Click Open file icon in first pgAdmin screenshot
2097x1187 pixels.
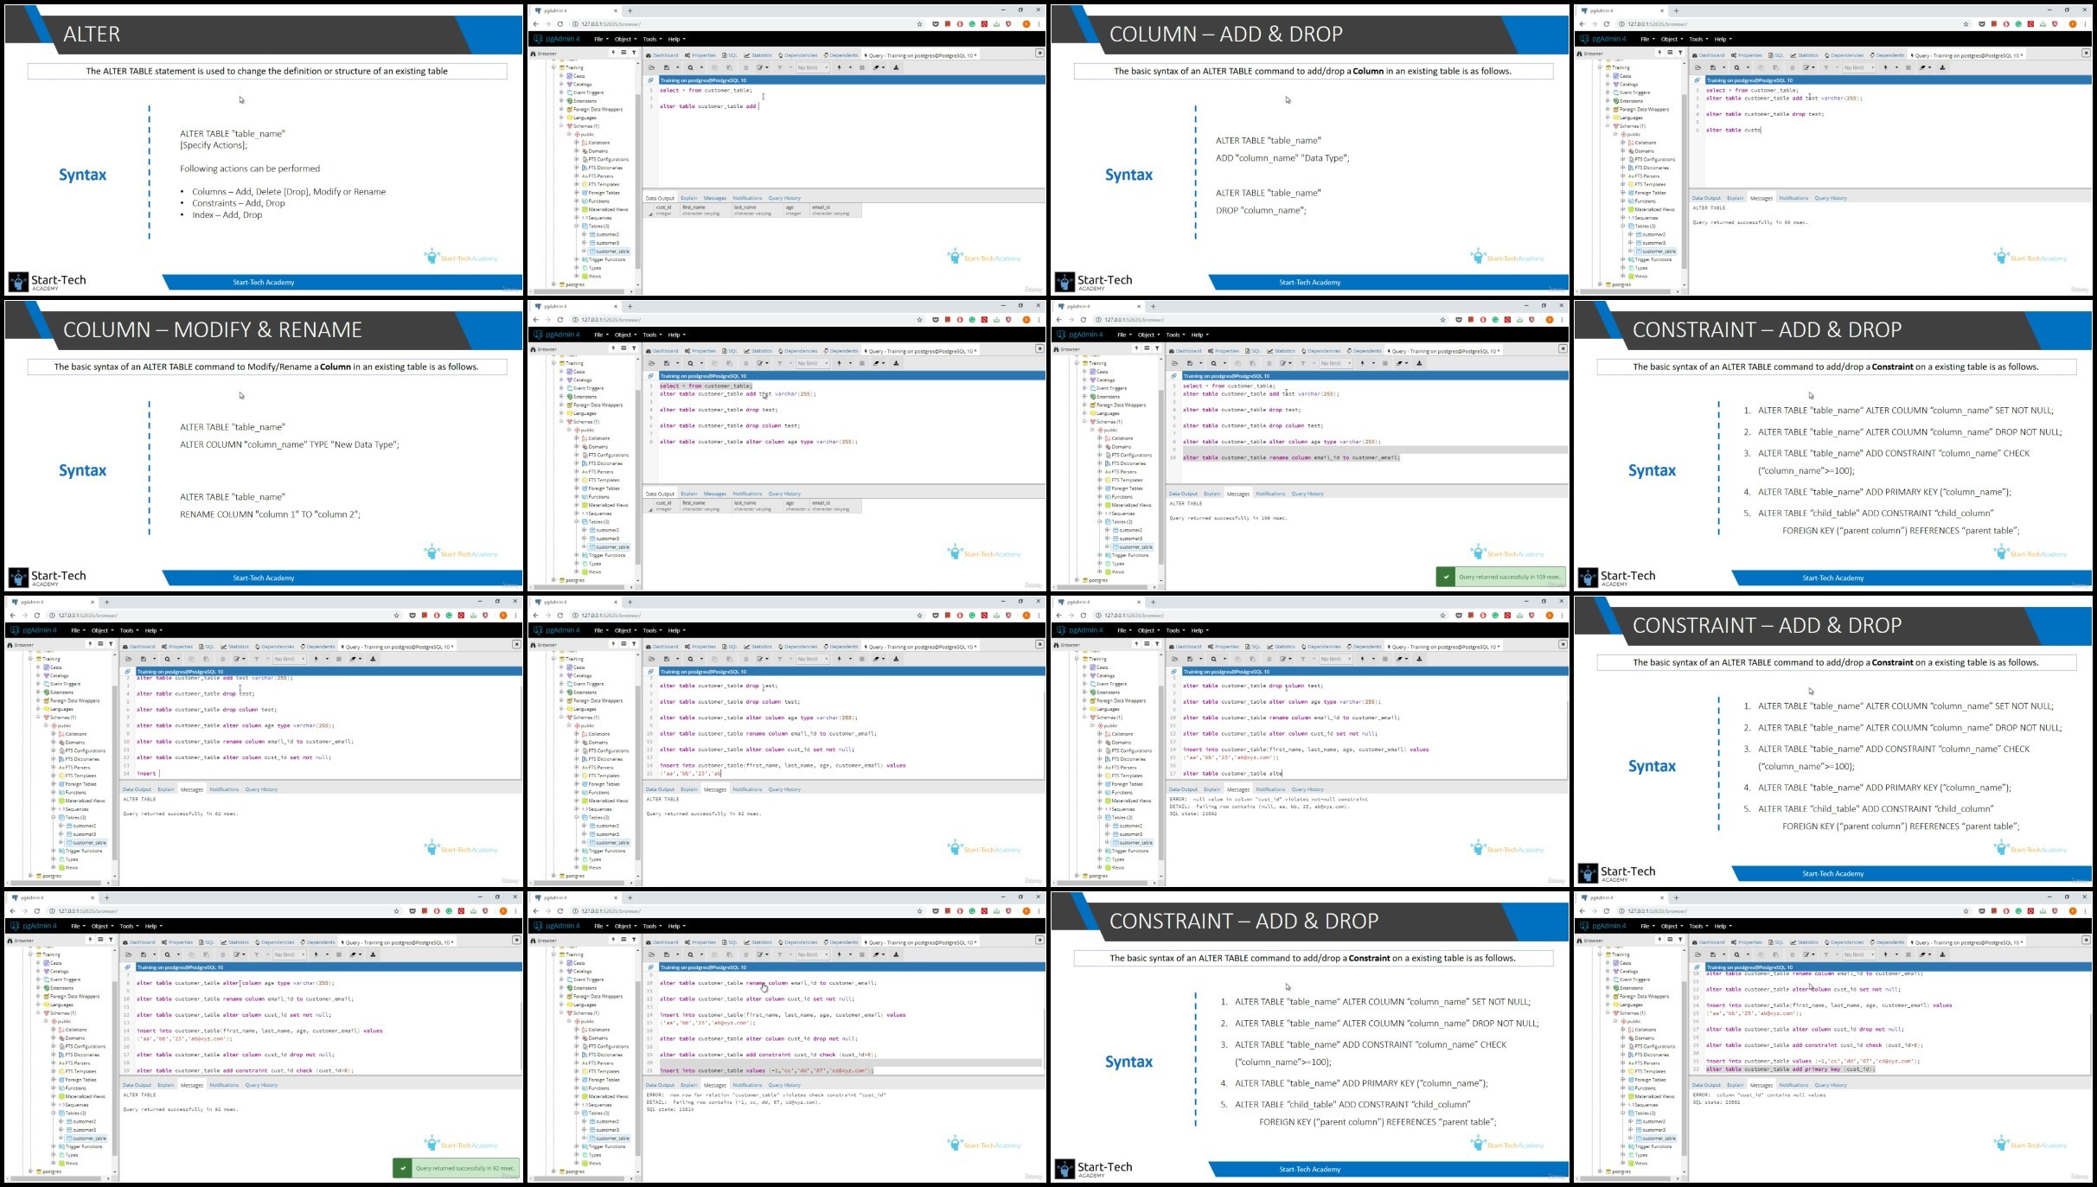click(x=651, y=67)
